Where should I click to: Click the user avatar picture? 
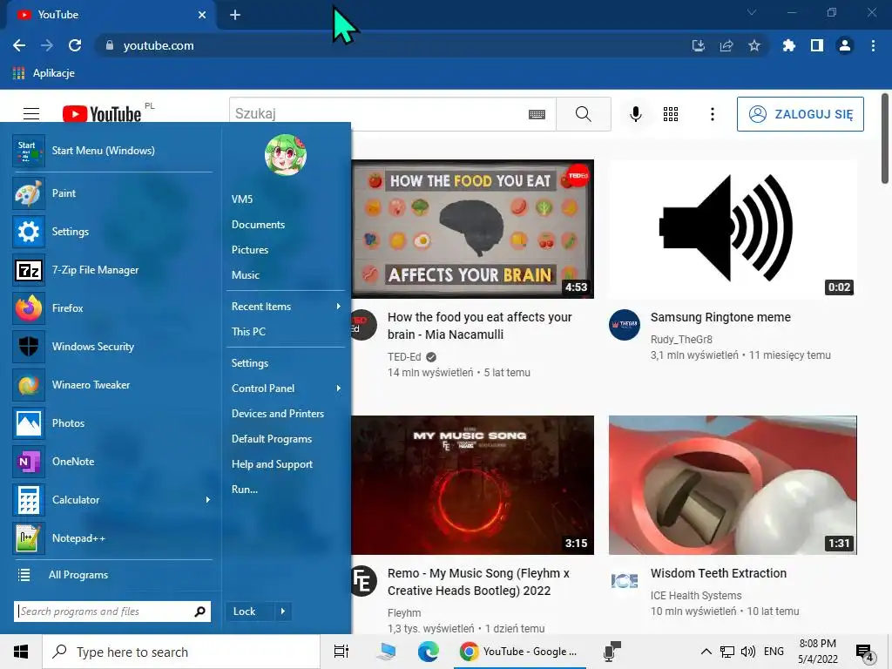(286, 155)
